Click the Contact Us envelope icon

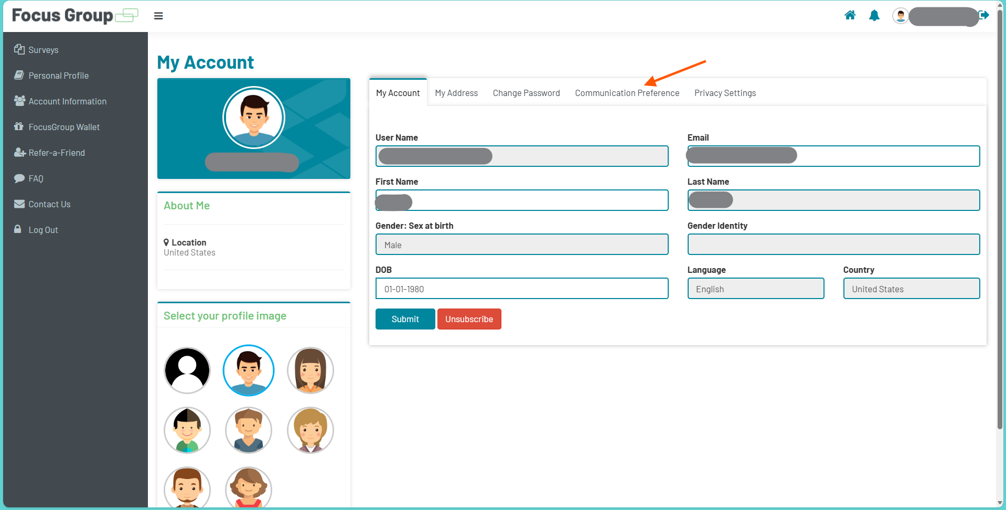point(19,204)
